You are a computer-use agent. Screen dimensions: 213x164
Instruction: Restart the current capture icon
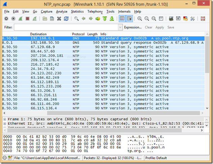coord(35,19)
